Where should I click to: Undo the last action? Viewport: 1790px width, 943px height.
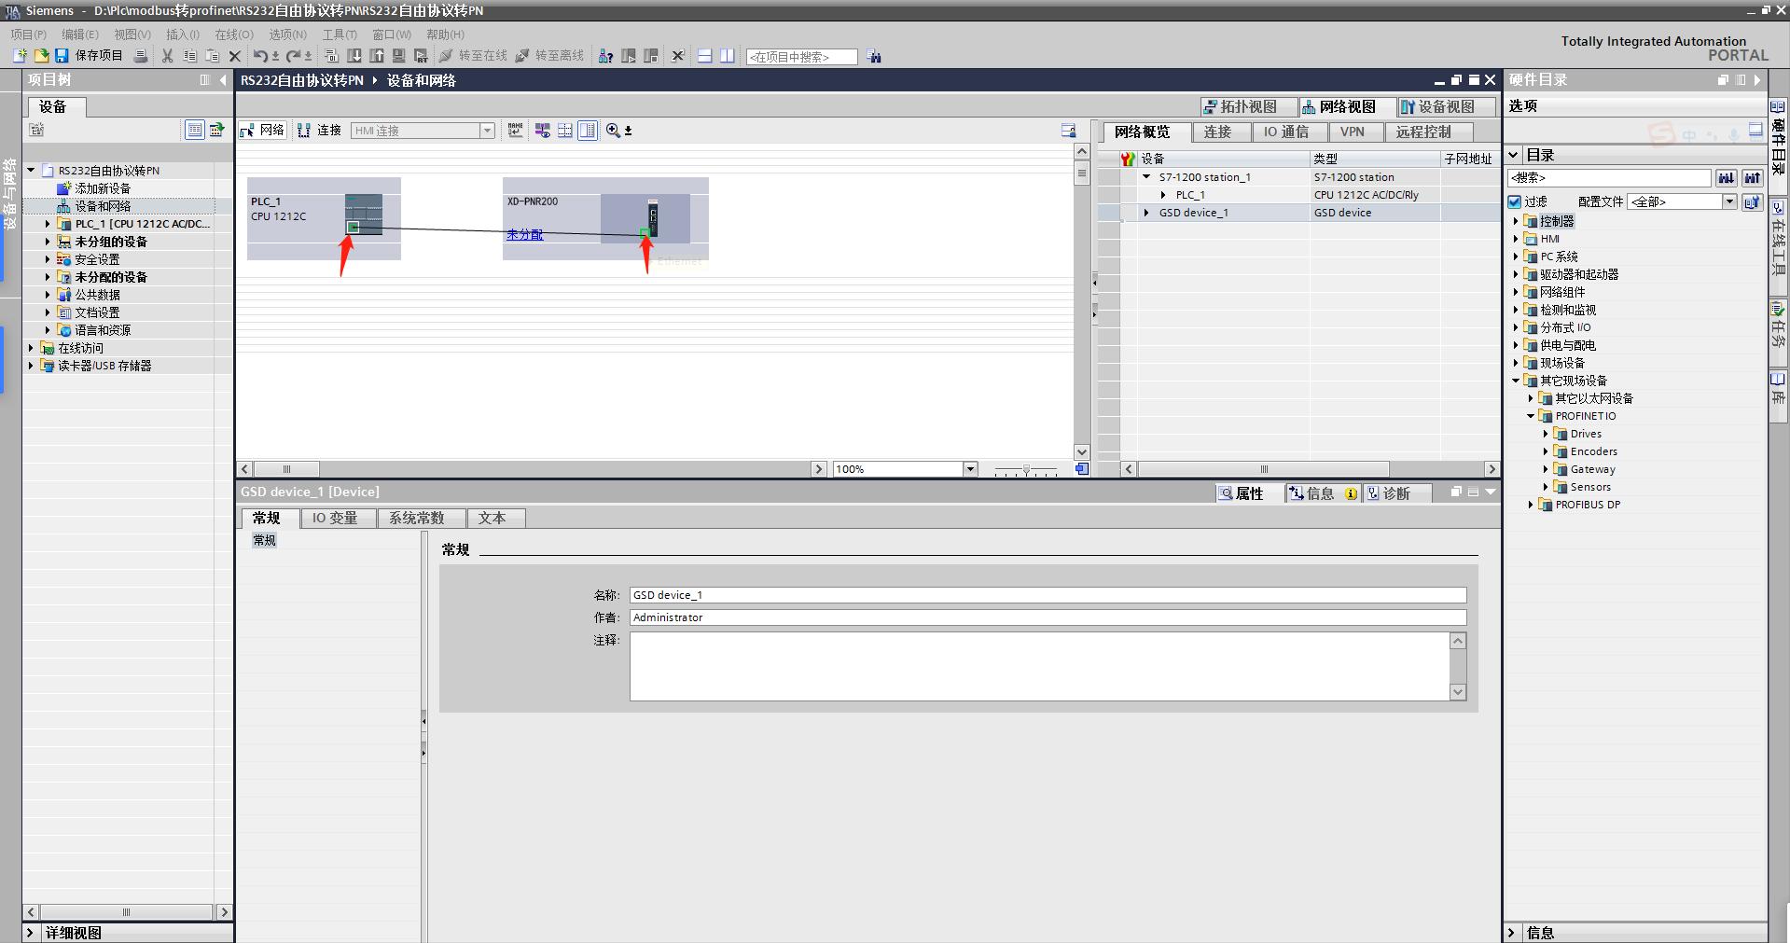[x=261, y=56]
